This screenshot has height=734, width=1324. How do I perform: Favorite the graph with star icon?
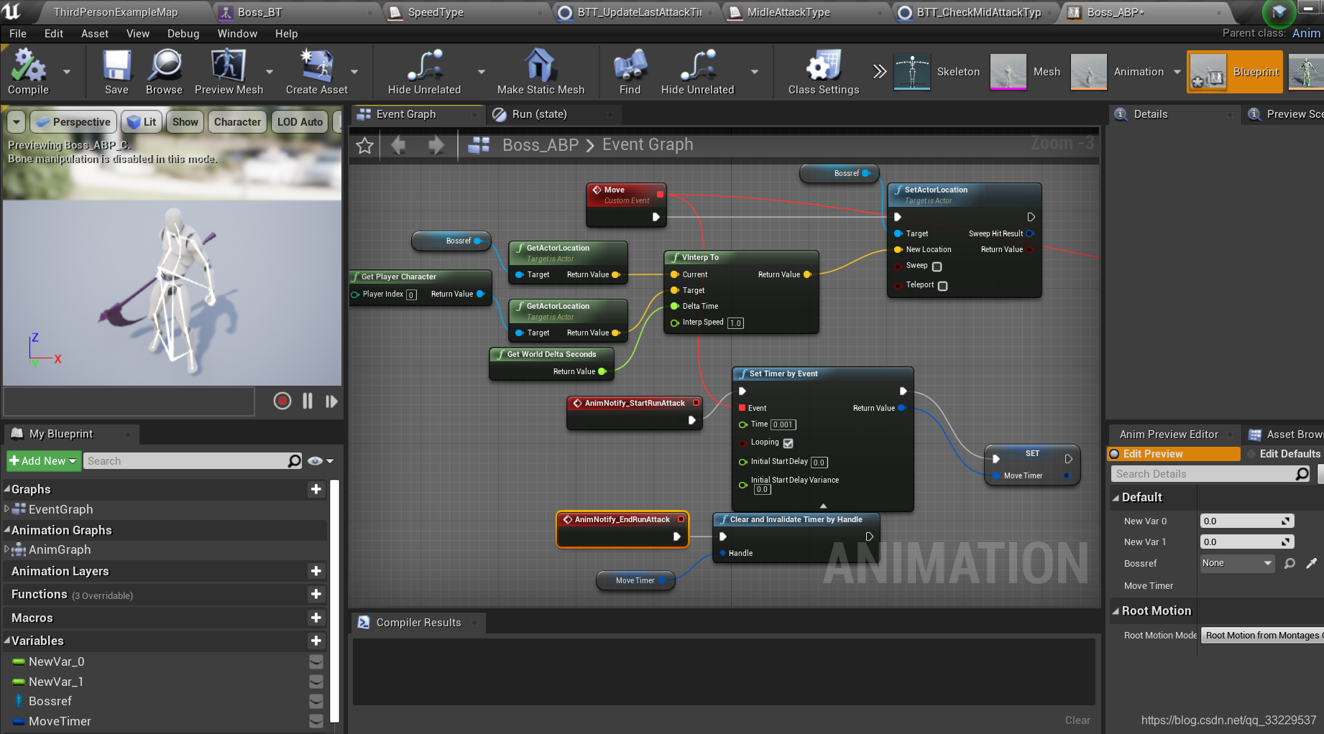[x=365, y=145]
